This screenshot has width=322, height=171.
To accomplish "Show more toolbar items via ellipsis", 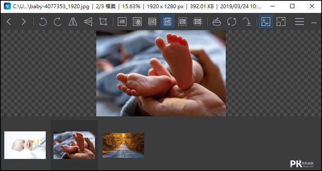I will tap(314, 23).
